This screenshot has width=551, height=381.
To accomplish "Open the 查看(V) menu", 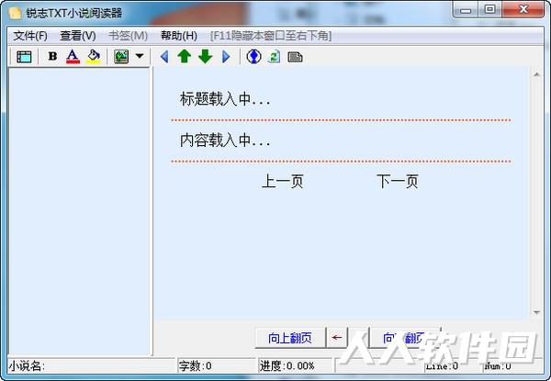I will tap(78, 36).
